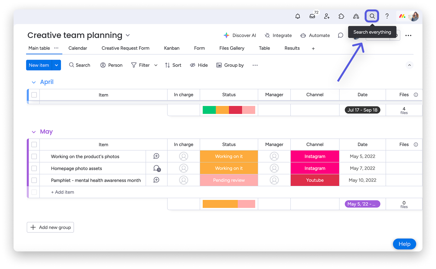This screenshot has height=269, width=436.
Task: Switch to the Creative Request Form tab
Action: coord(126,48)
